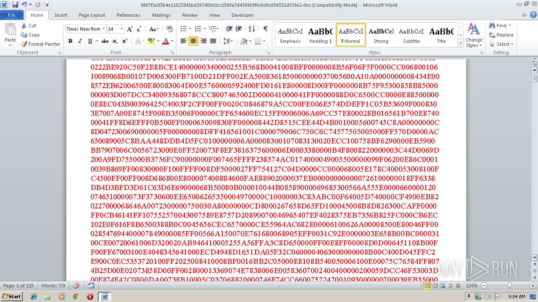
Task: Switch to the References tab
Action: (x=129, y=15)
